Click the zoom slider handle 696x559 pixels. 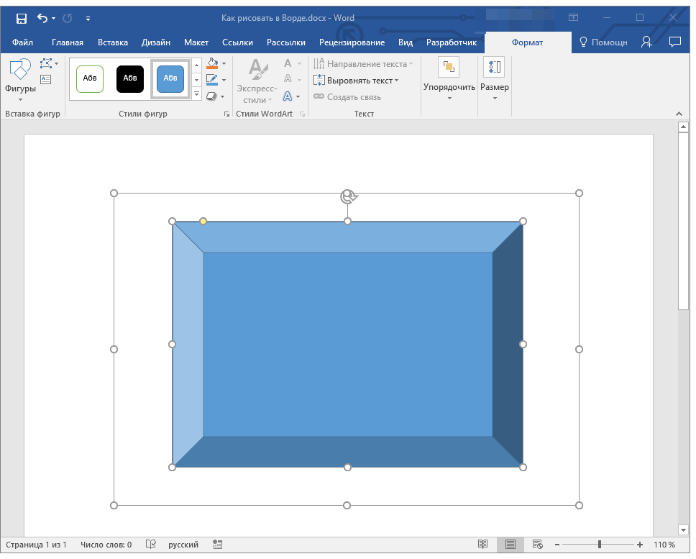599,545
